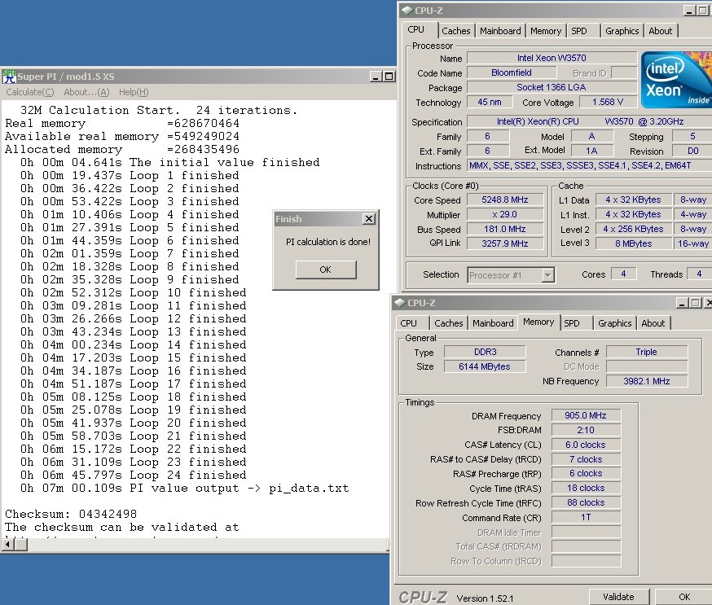
Task: Minimize the top CPU-Z window
Action: pos(689,11)
